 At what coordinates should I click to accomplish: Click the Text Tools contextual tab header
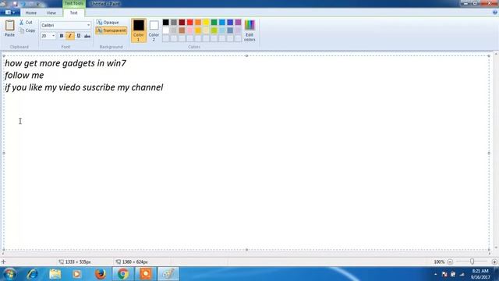(x=74, y=3)
